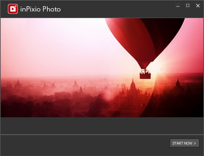Click the red inPixio logo icon
Screen dimensions: 204x156
(x=13, y=9)
